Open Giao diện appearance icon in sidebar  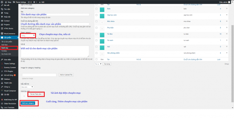[2, 59]
